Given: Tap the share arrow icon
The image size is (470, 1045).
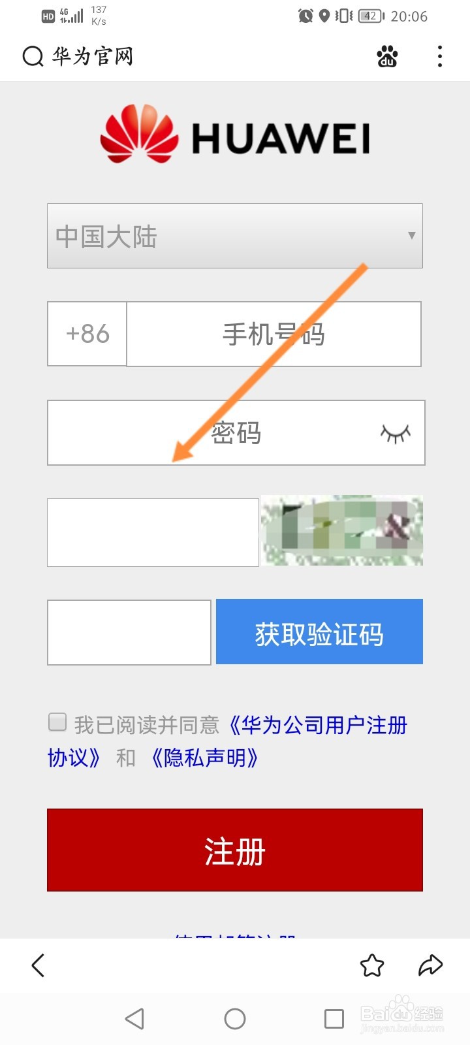Looking at the screenshot, I should (x=431, y=965).
